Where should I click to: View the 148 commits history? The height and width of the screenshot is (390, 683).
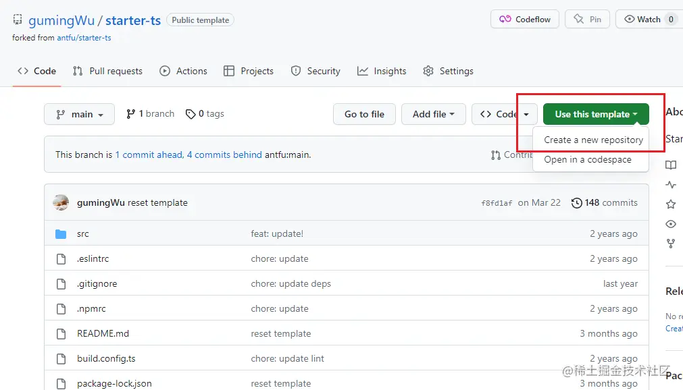pyautogui.click(x=604, y=203)
